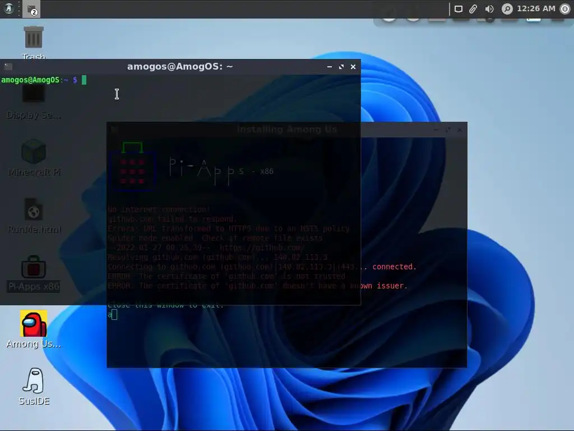Click the taskbar window group button

(x=31, y=9)
